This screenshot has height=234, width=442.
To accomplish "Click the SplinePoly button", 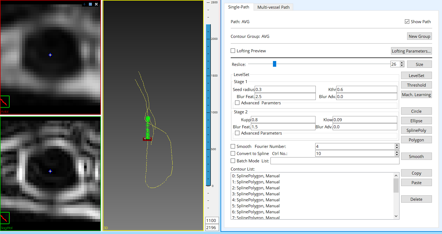I will tap(416, 130).
